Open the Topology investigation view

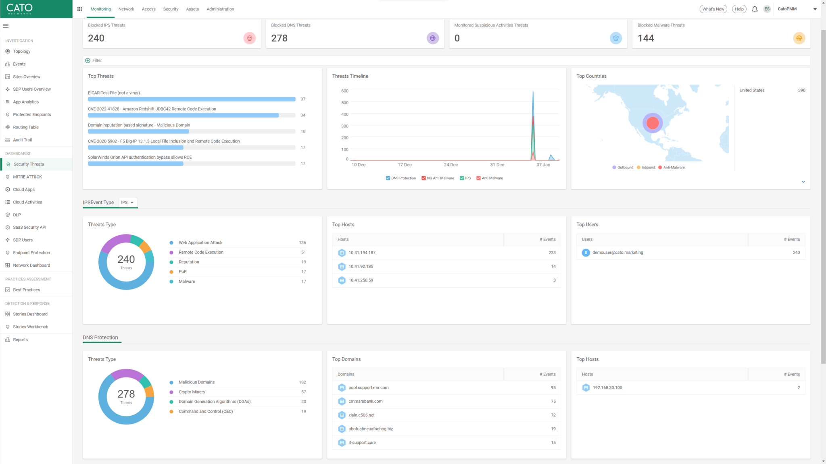[x=21, y=51]
